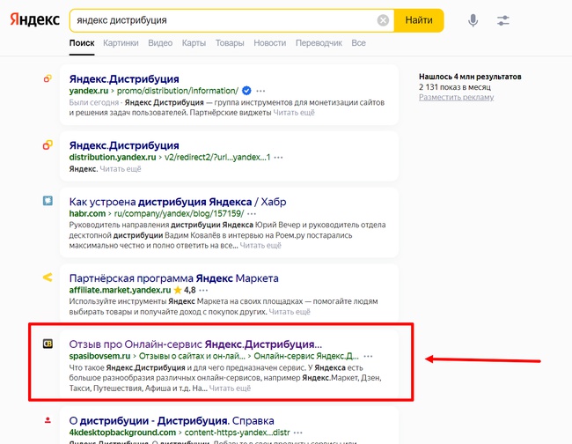Open first Яндекс.Дистрибуция title on yandex.ru
The width and height of the screenshot is (572, 444).
pyautogui.click(x=124, y=79)
